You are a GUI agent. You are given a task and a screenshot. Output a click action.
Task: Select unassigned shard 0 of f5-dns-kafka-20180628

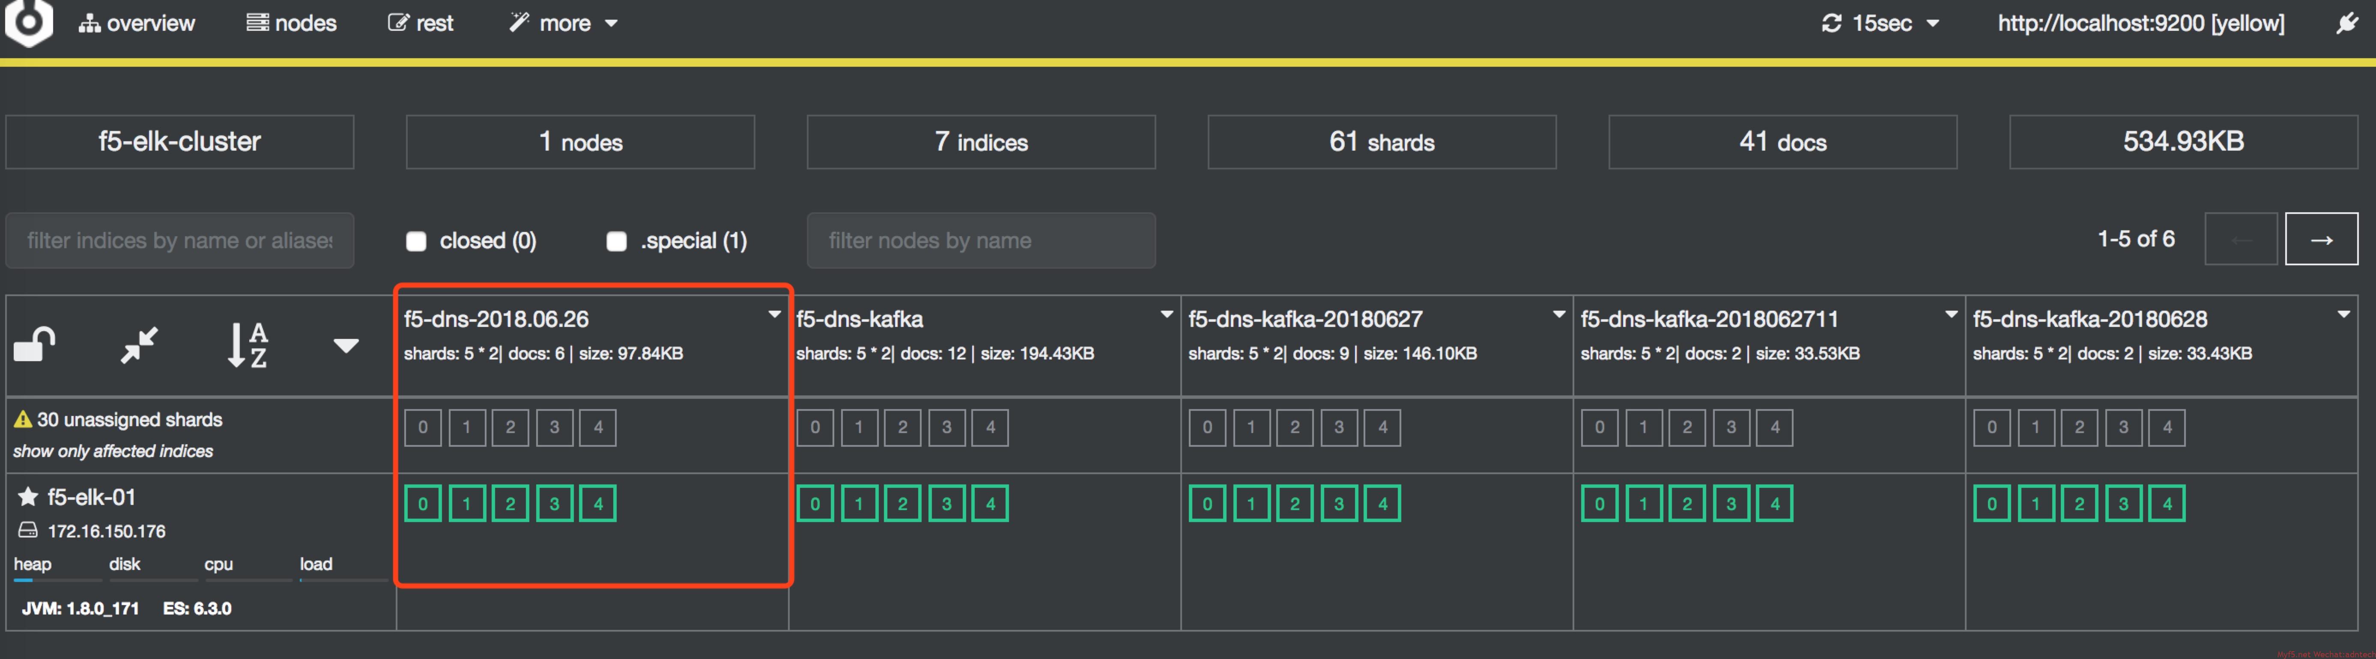pos(1992,427)
